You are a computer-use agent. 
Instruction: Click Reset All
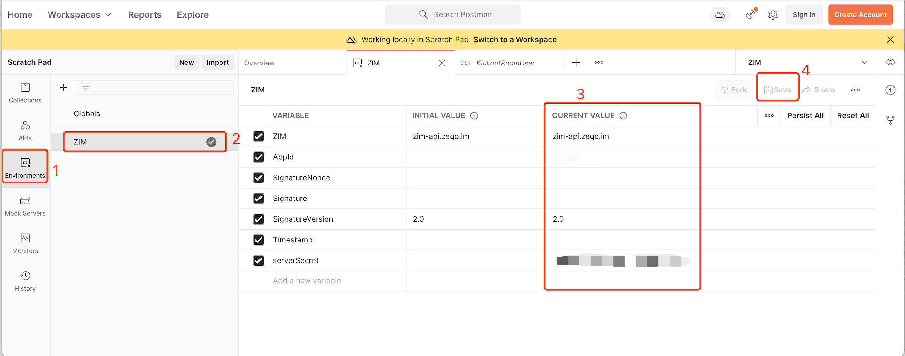tap(853, 116)
